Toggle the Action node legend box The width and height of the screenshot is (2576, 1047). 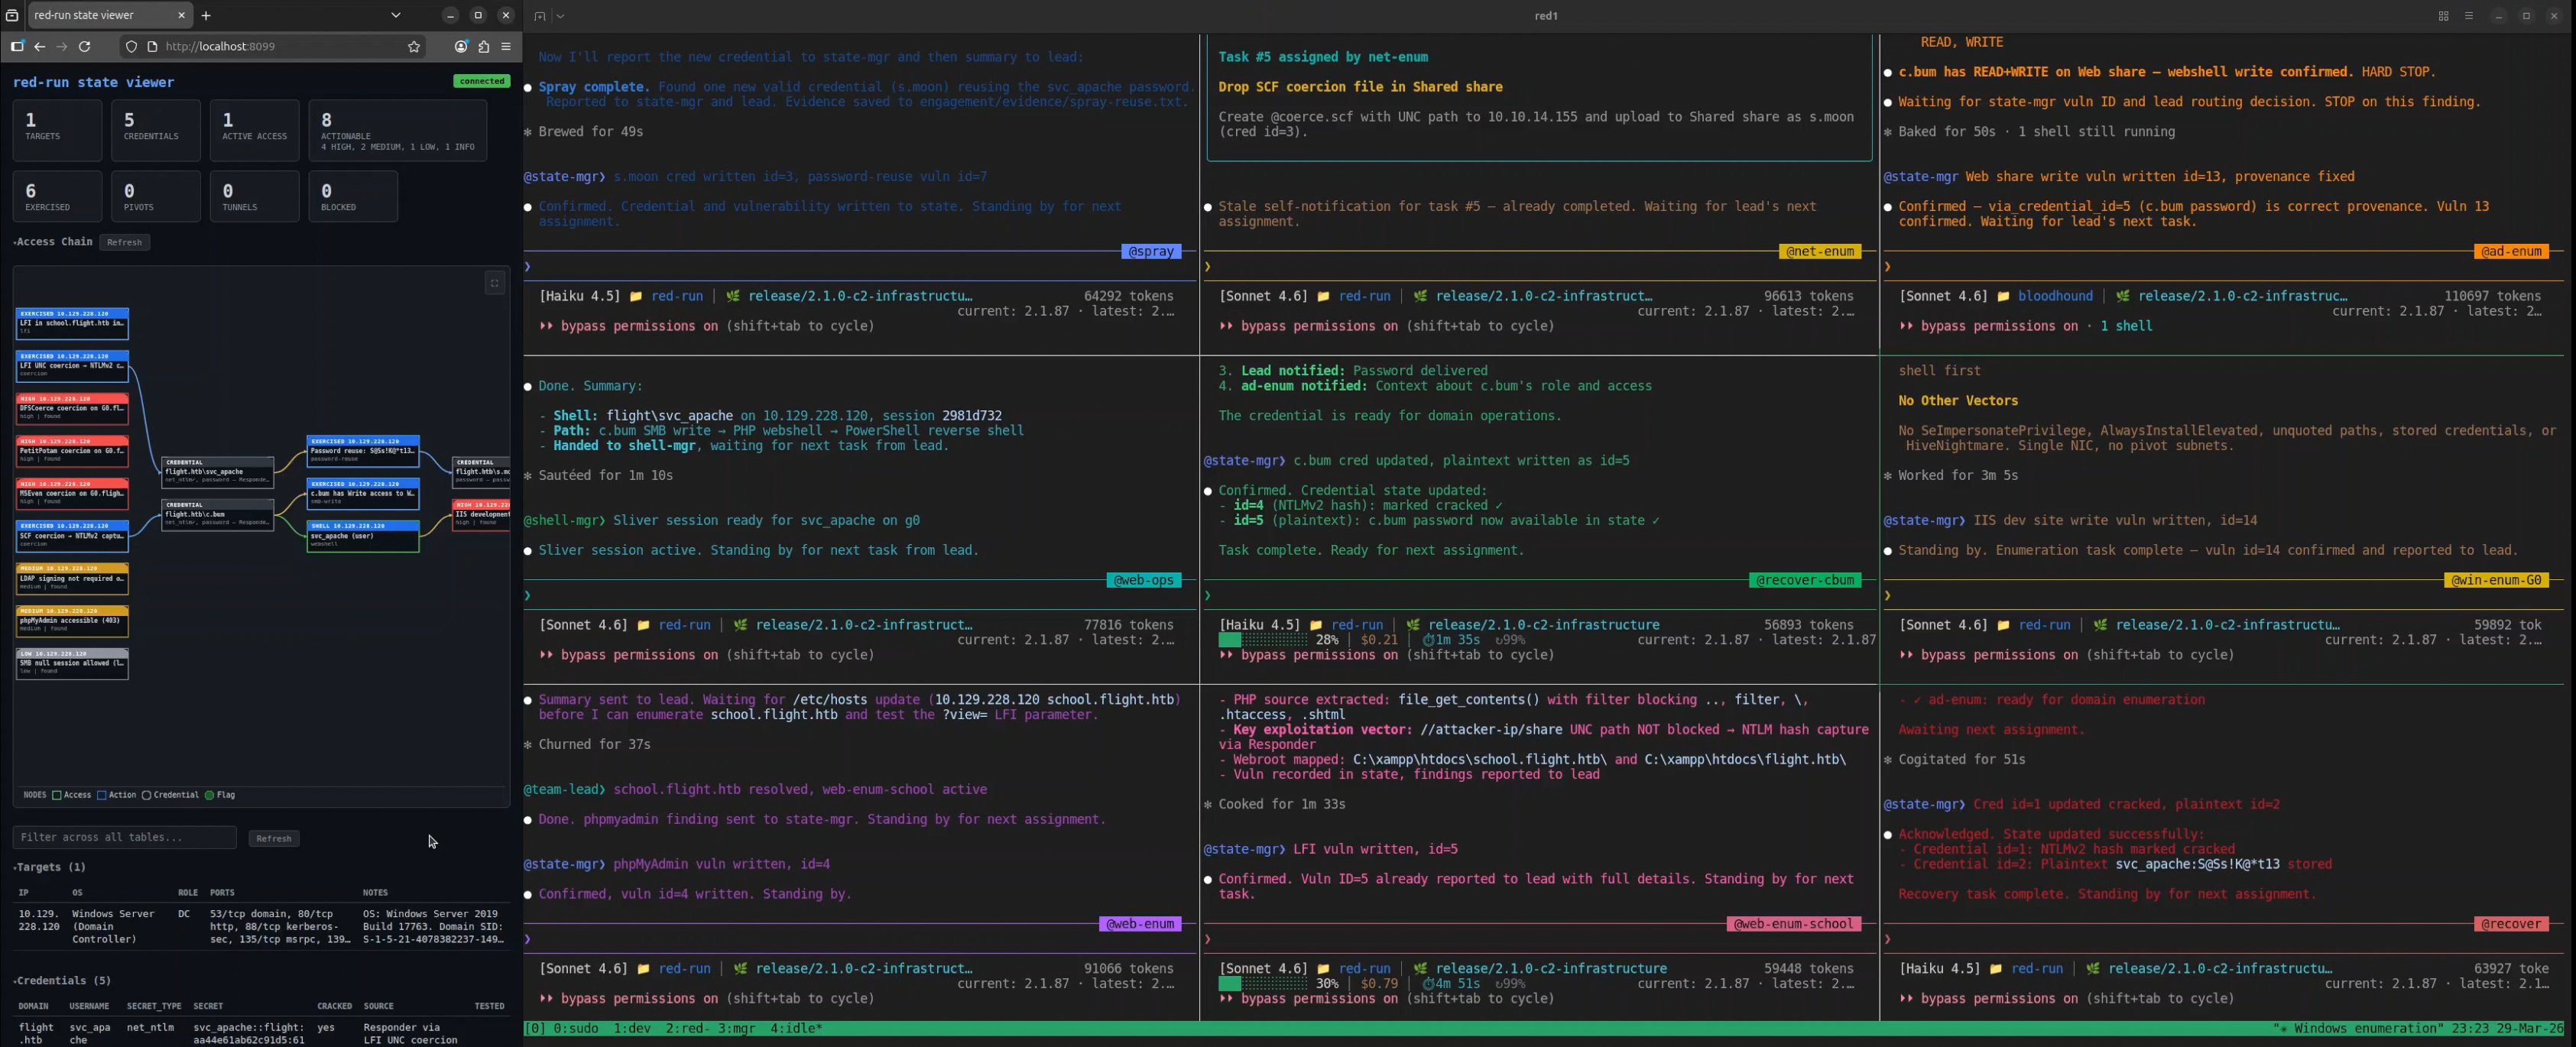coord(102,795)
